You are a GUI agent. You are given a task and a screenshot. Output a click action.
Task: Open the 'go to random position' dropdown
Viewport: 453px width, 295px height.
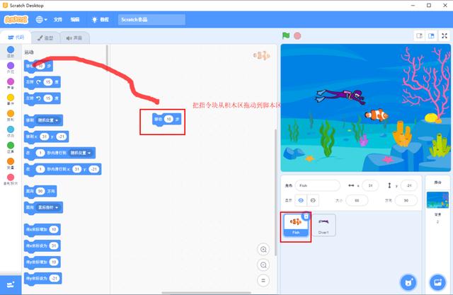tap(49, 120)
